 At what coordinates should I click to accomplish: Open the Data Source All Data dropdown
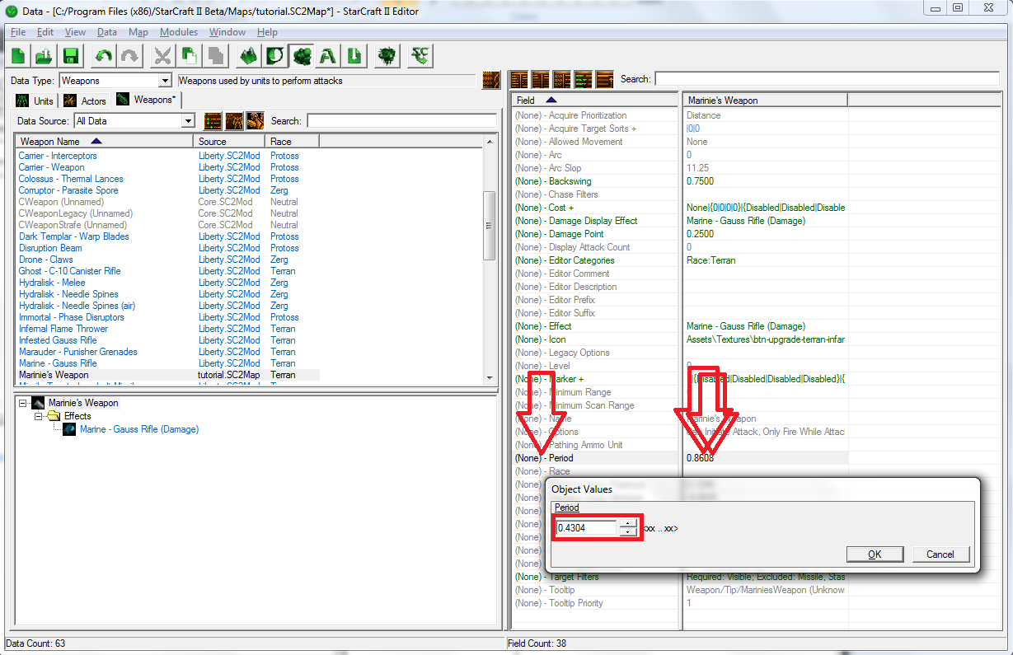(x=188, y=121)
